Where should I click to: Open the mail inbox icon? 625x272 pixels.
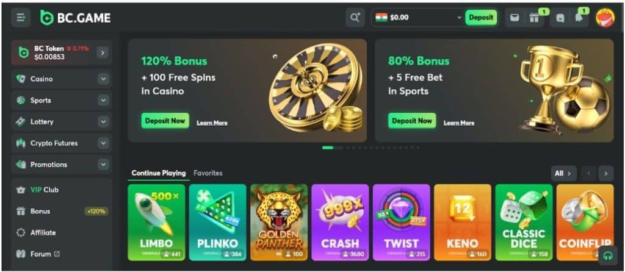[515, 18]
